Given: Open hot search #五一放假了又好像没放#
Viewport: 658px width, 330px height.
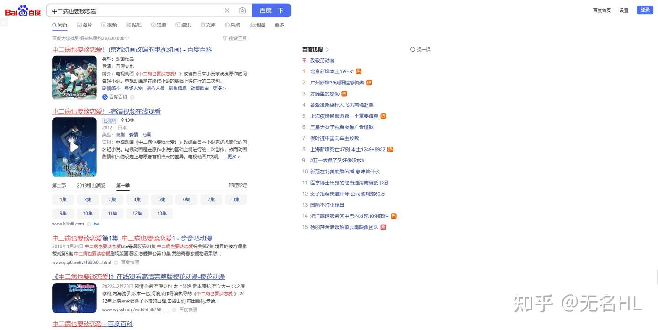Looking at the screenshot, I should coord(337,161).
